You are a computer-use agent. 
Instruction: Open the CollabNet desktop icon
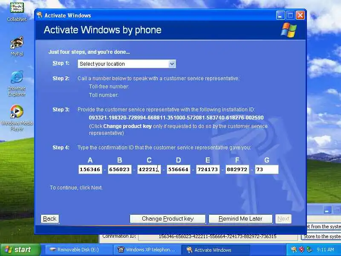point(17,11)
